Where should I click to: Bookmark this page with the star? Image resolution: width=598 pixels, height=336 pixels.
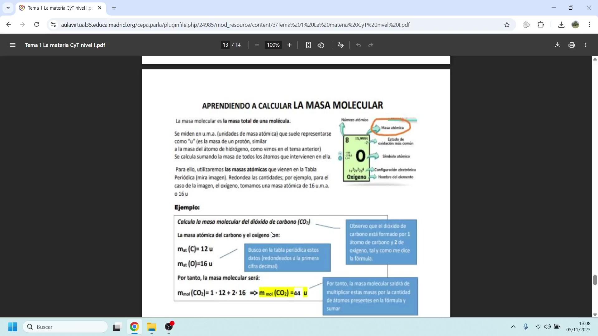click(507, 25)
